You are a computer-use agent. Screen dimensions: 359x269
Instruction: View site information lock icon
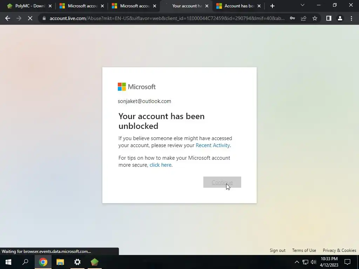click(44, 18)
